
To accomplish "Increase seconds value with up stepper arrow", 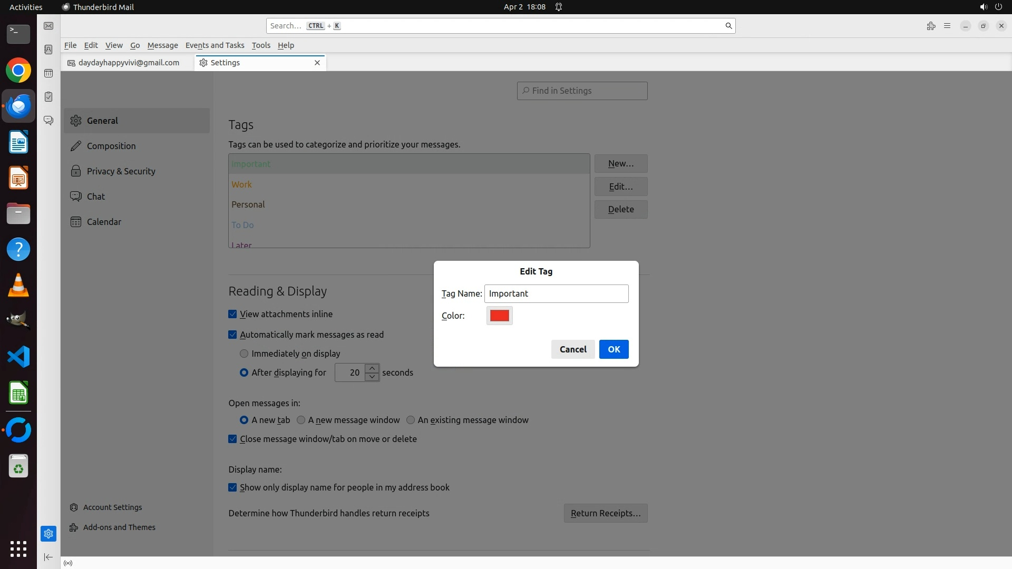I will [x=372, y=368].
